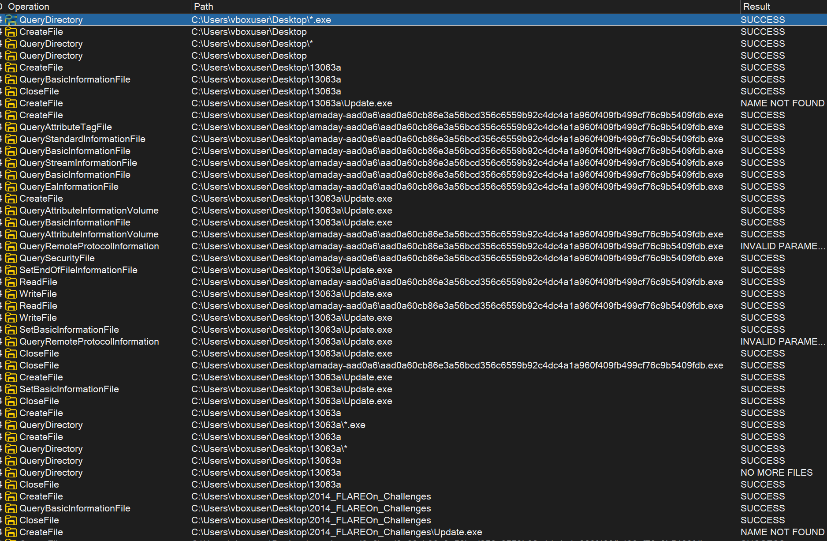Select the SetEndOfFileInformationFile operation row
The width and height of the screenshot is (827, 541).
point(78,270)
